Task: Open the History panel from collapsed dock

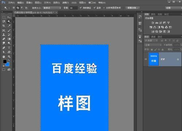Action: (x=140, y=17)
